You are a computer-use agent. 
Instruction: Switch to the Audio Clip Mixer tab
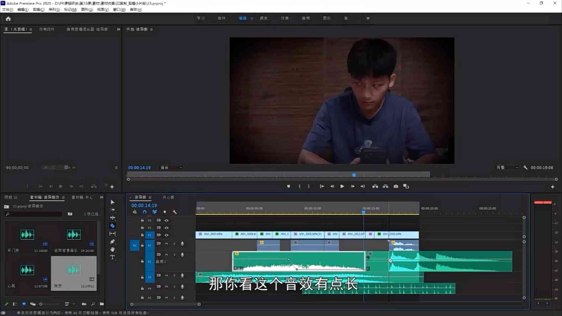point(87,30)
